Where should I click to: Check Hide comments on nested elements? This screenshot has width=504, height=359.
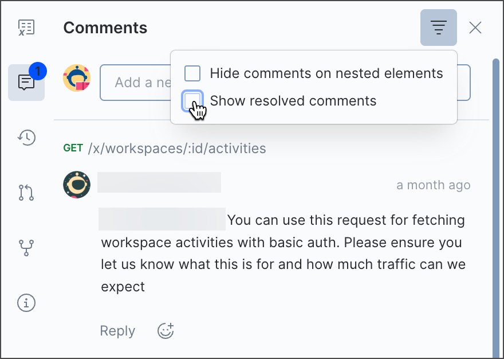(x=192, y=73)
